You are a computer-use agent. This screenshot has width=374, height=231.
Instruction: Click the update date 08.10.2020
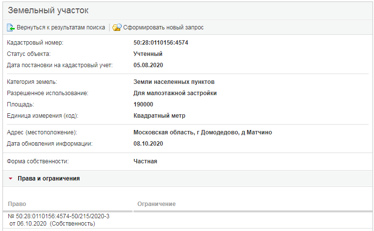click(x=148, y=144)
